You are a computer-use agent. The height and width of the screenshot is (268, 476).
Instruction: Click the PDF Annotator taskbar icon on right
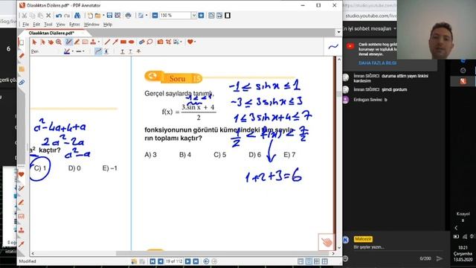(463, 81)
